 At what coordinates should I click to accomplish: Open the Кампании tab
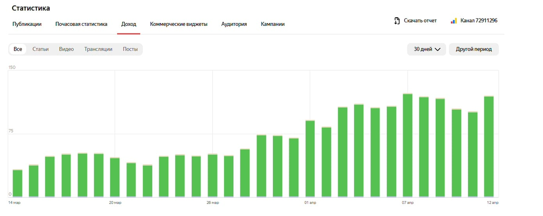tap(273, 24)
